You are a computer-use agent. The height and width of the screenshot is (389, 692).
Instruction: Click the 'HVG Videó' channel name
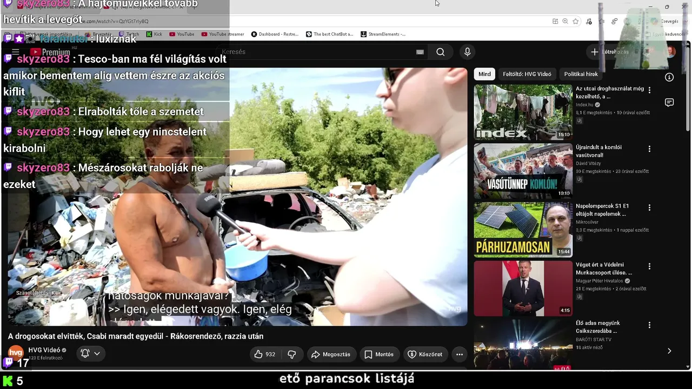[44, 350]
